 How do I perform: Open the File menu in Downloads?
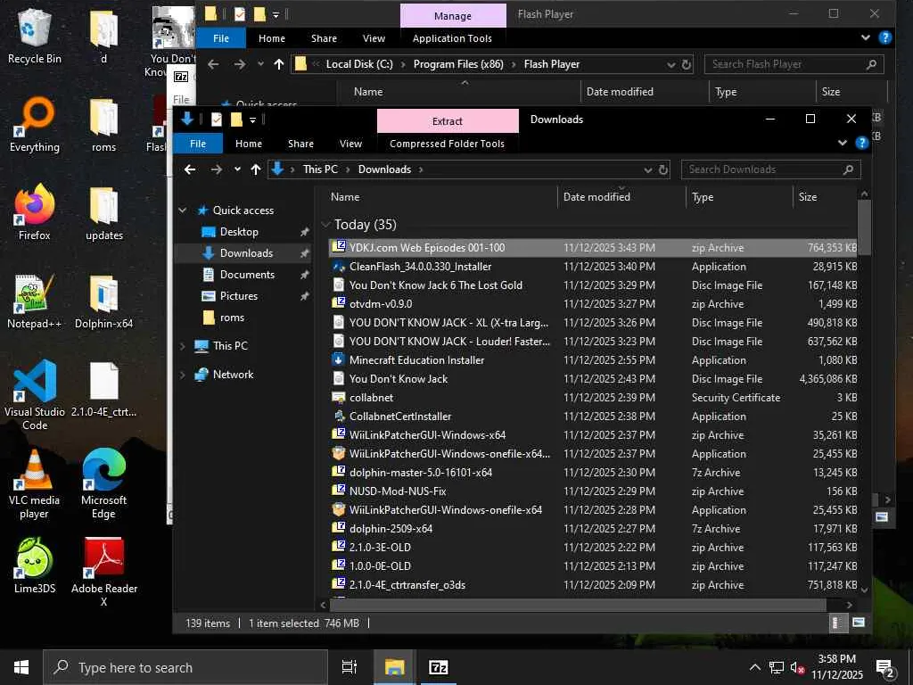(198, 144)
